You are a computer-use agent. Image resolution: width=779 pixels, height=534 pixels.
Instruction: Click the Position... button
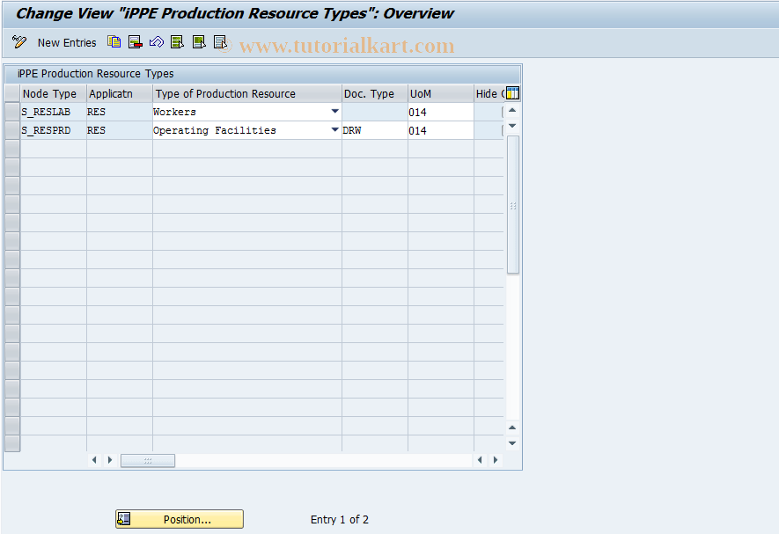click(179, 519)
